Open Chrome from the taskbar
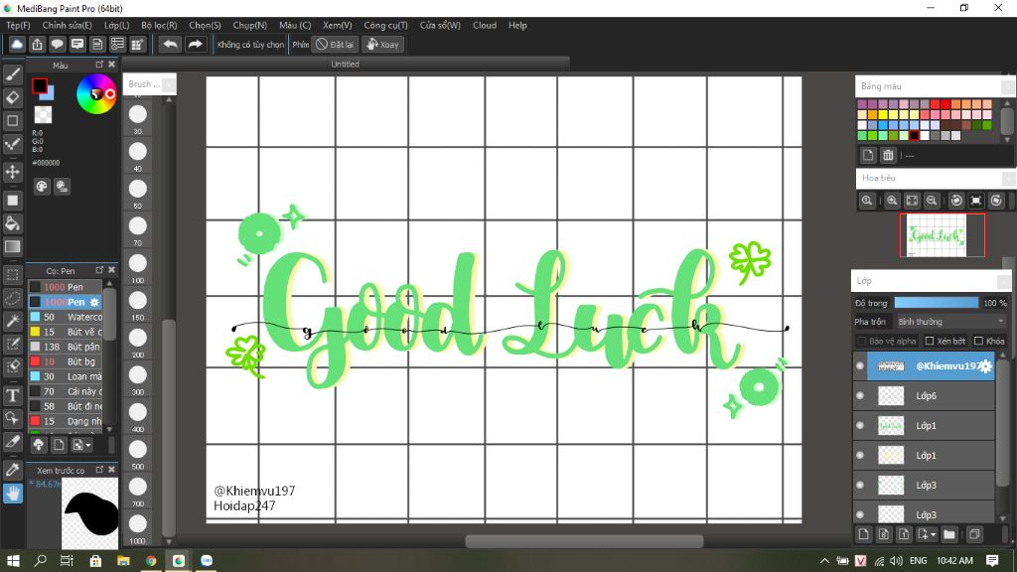The height and width of the screenshot is (572, 1017). pos(151,561)
